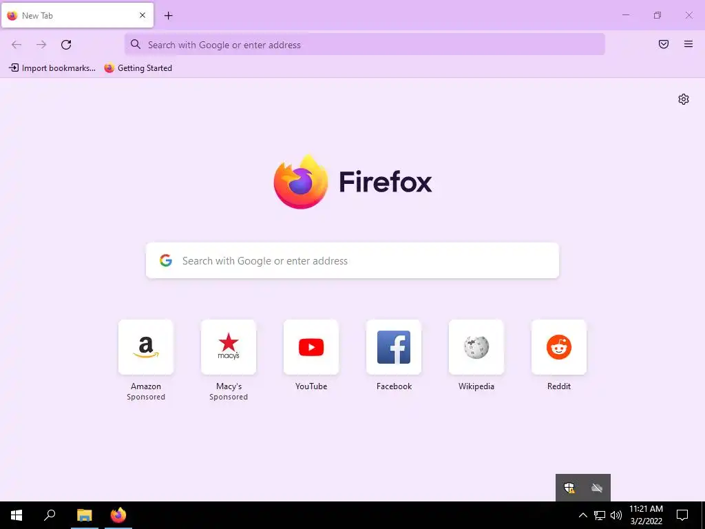The image size is (705, 529).
Task: Minimize the Firefox window
Action: 625,15
